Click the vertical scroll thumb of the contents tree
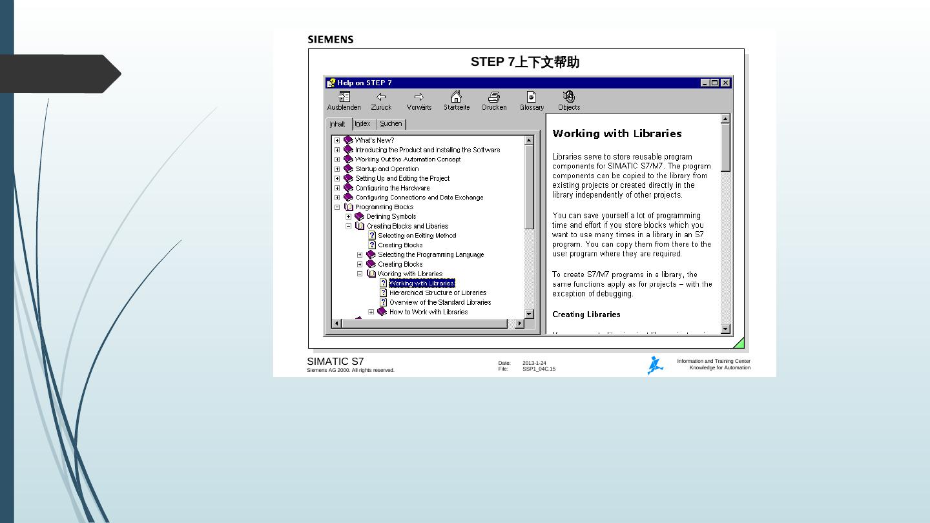This screenshot has width=930, height=523. pos(530,187)
